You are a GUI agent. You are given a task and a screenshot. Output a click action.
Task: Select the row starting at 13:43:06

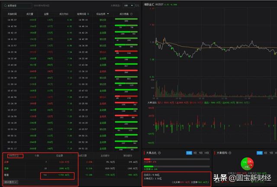tap(71, 65)
